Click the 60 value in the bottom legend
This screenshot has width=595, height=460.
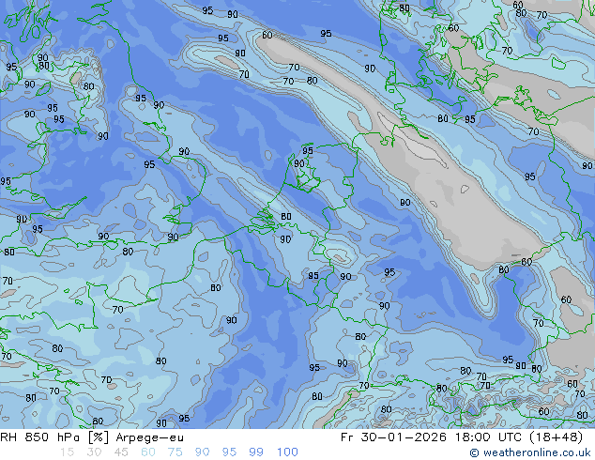pos(148,452)
